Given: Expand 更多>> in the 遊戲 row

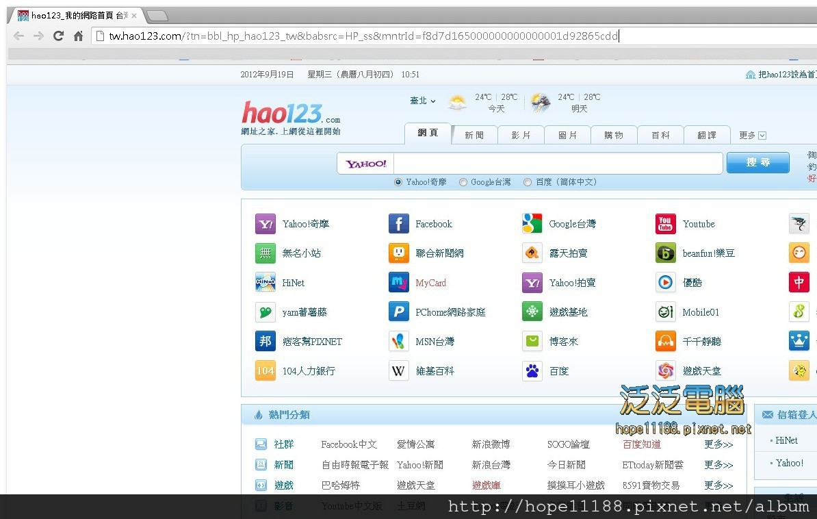Looking at the screenshot, I should click(x=718, y=485).
